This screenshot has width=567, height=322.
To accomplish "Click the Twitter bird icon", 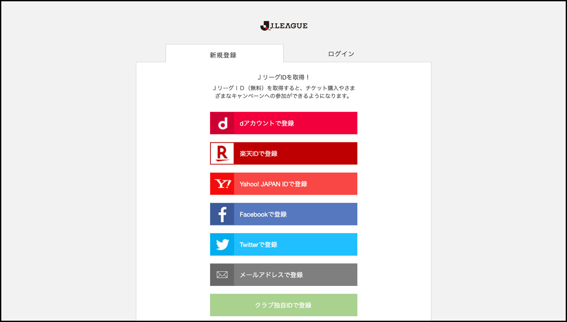I will tap(222, 244).
